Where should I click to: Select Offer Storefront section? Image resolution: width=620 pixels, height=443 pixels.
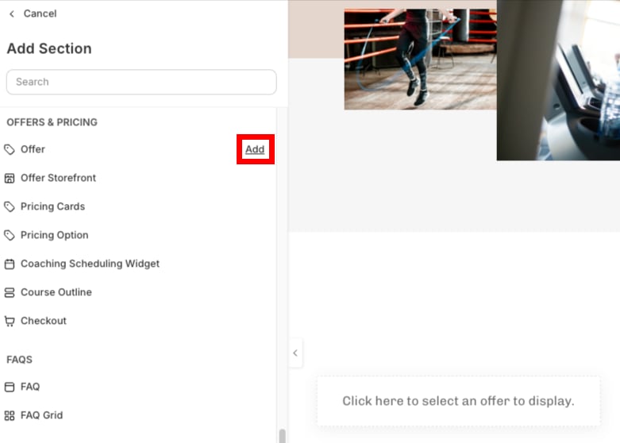click(x=138, y=178)
